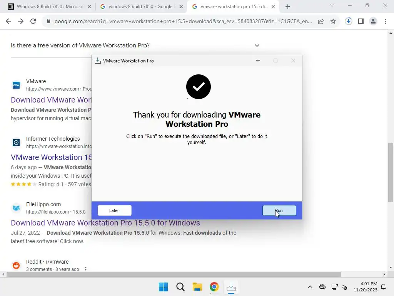This screenshot has height=296, width=394.
Task: Close the vmware workstation pro 15.5 tab
Action: tap(274, 7)
